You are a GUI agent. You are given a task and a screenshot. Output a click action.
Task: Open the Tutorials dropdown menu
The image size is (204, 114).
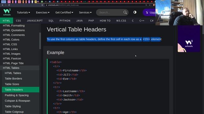[x=23, y=12]
